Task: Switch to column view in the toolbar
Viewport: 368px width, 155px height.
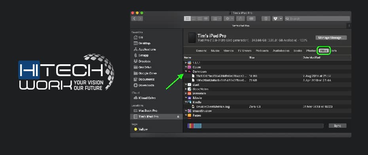Action: 200,19
